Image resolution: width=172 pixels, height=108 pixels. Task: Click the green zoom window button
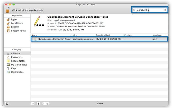(x=14, y=4)
